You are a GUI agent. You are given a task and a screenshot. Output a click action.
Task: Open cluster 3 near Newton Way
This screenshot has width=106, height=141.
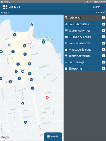(x=32, y=88)
